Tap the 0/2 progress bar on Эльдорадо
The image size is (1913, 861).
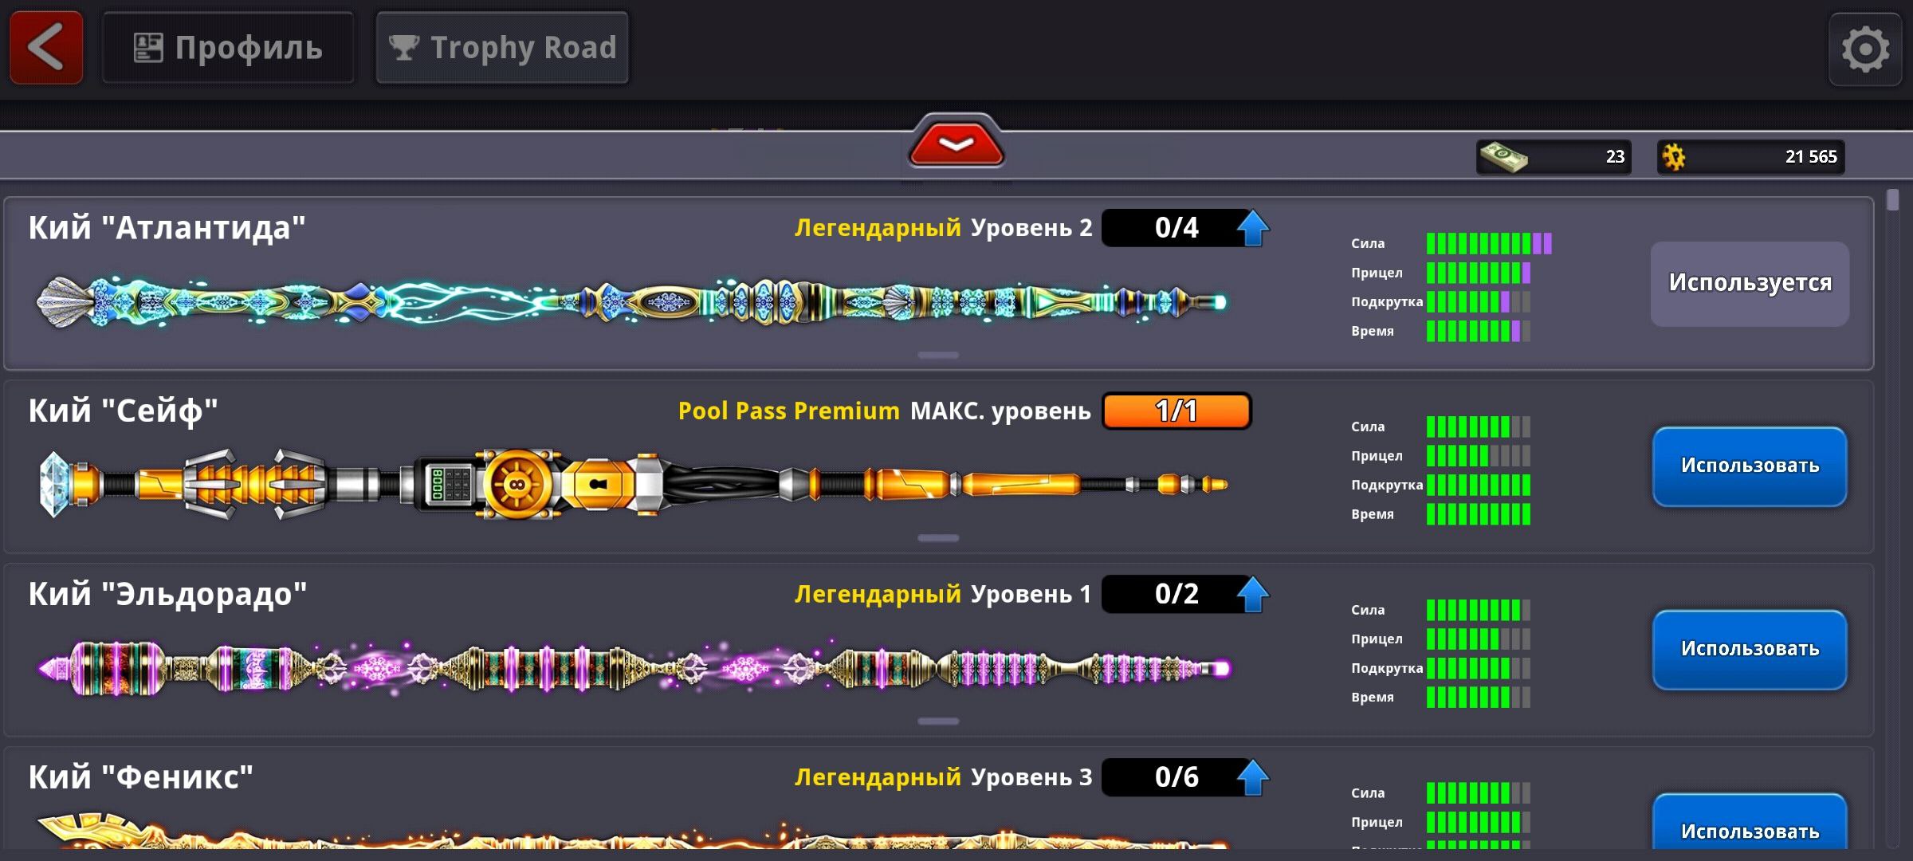[1176, 595]
